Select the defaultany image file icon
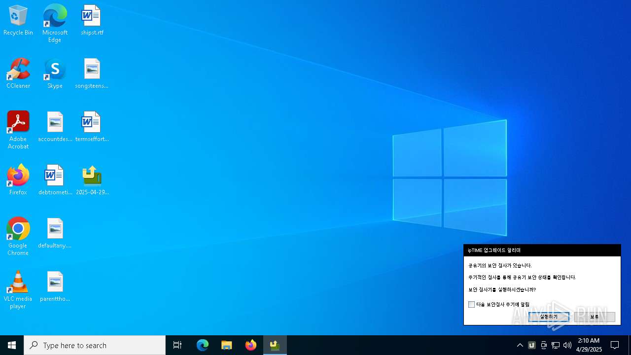Image resolution: width=631 pixels, height=355 pixels. (55, 234)
